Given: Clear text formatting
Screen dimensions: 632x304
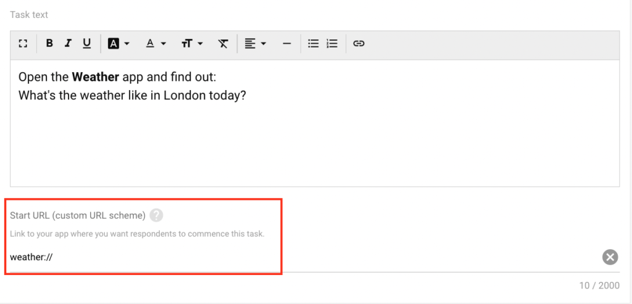Looking at the screenshot, I should [223, 44].
